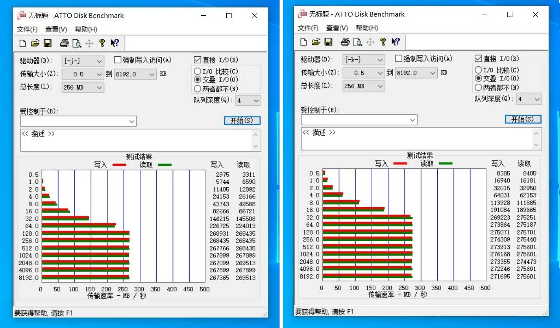Click the move arrows icon in left ATTO window
Viewport: 560px width, 328px height.
90,43
